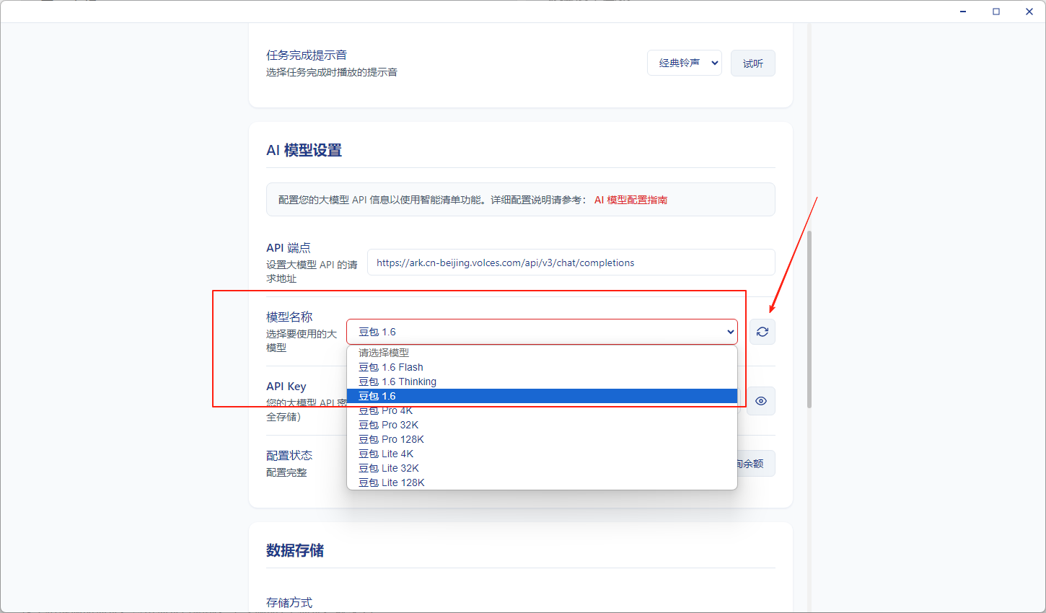The width and height of the screenshot is (1046, 613).
Task: Choose the 请选择模型 placeholder option
Action: click(542, 353)
